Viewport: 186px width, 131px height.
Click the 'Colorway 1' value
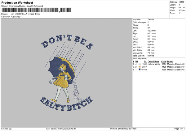pyautogui.click(x=16, y=17)
